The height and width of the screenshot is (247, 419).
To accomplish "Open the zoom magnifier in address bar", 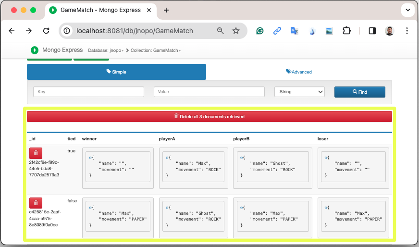I will [221, 31].
